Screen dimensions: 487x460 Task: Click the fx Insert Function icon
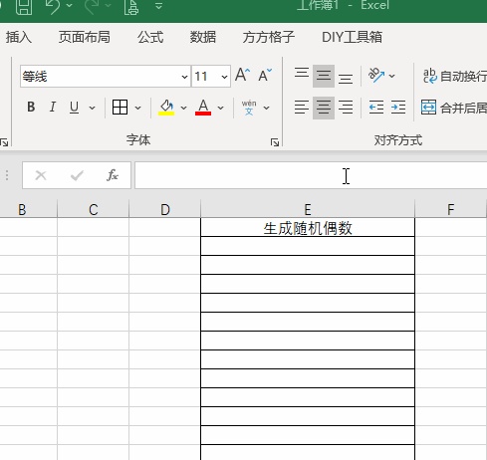pos(113,175)
